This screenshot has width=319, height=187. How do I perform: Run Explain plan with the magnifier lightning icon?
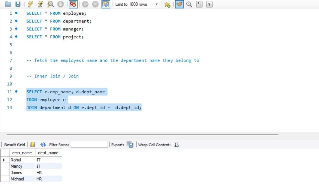[51, 4]
